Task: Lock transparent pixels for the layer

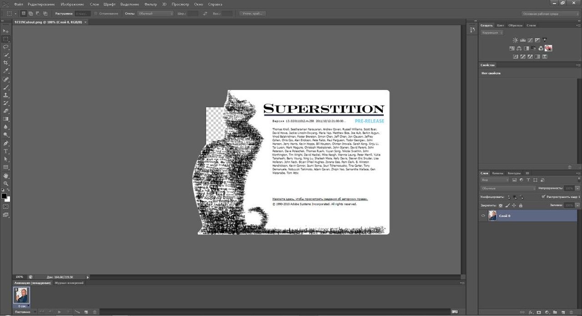Action: pos(501,206)
